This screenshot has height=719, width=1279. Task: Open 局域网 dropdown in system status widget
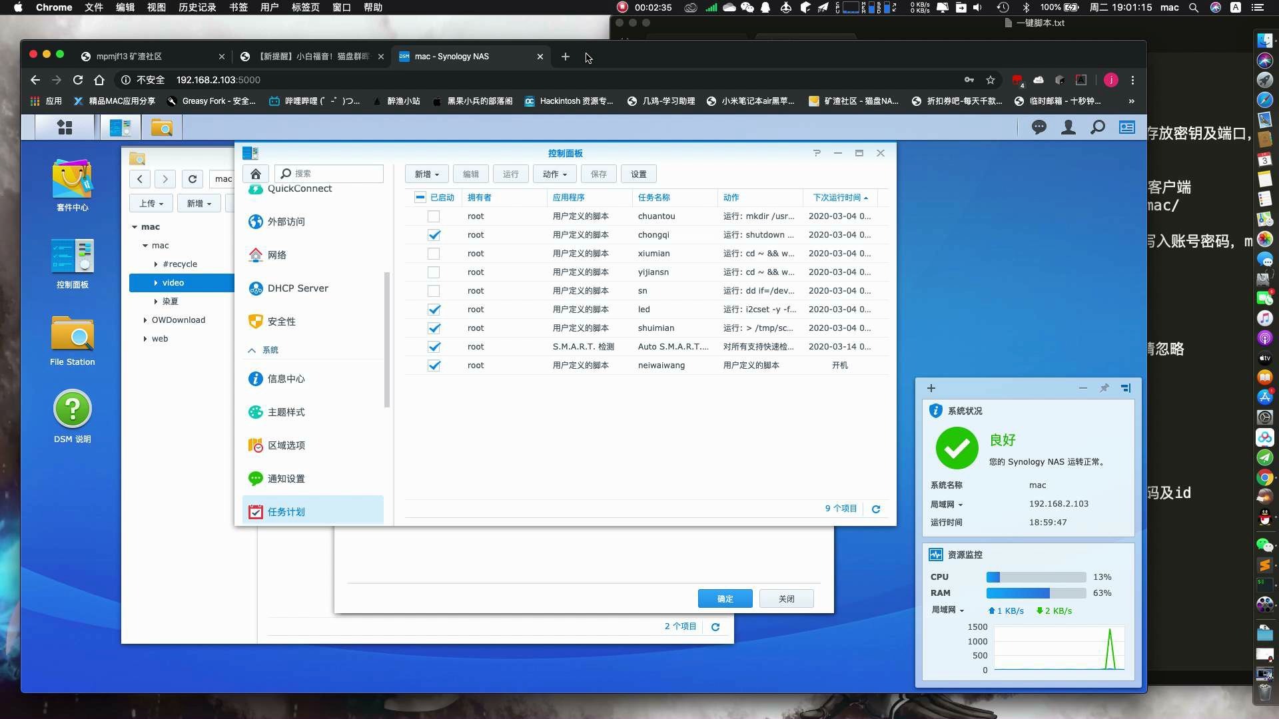click(947, 505)
